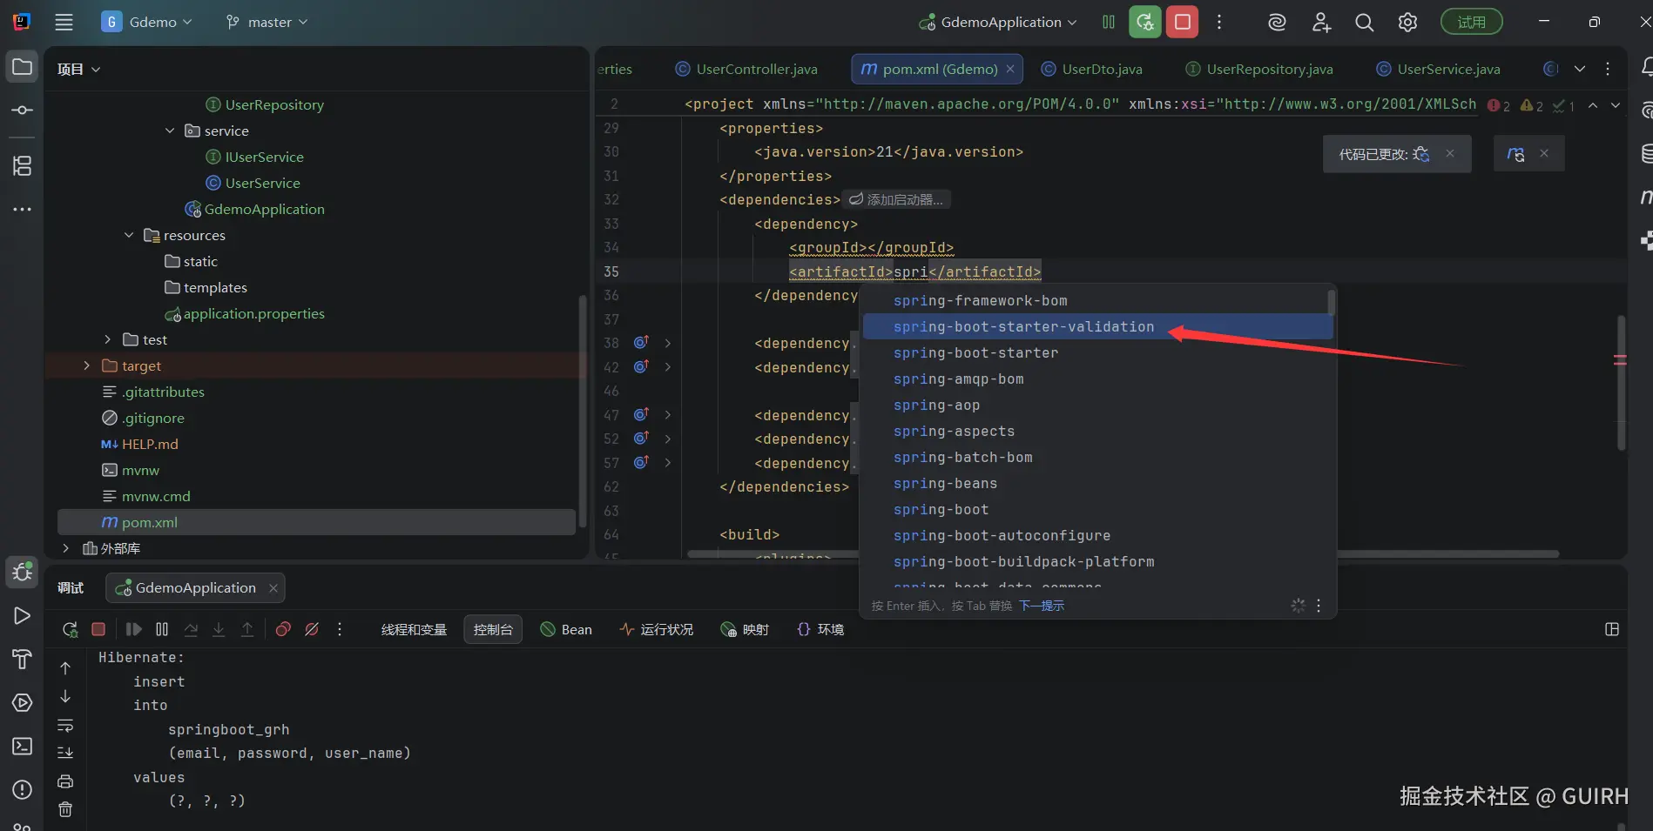Open the Run tool window
Image resolution: width=1653 pixels, height=831 pixels.
(23, 615)
